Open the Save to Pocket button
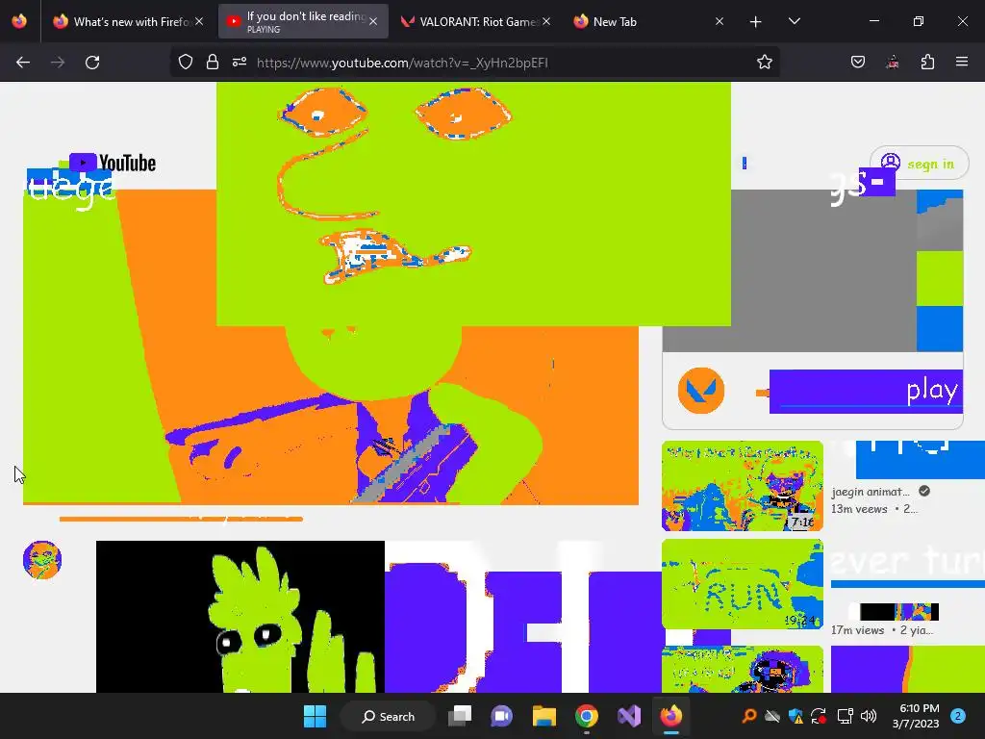This screenshot has width=985, height=739. coord(857,62)
